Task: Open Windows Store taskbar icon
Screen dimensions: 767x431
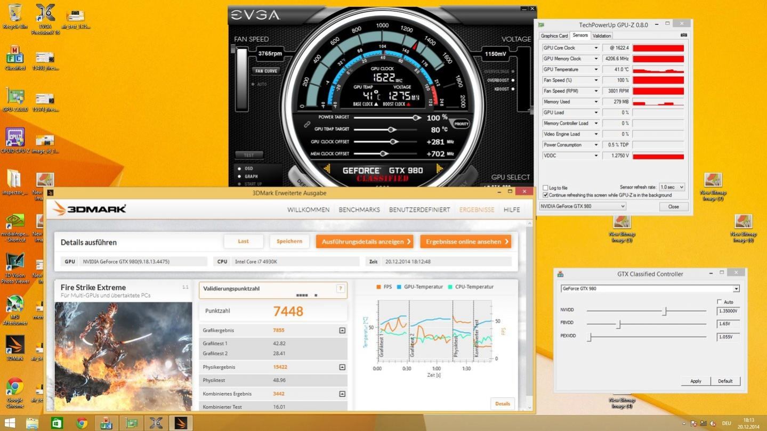Action: [x=57, y=423]
